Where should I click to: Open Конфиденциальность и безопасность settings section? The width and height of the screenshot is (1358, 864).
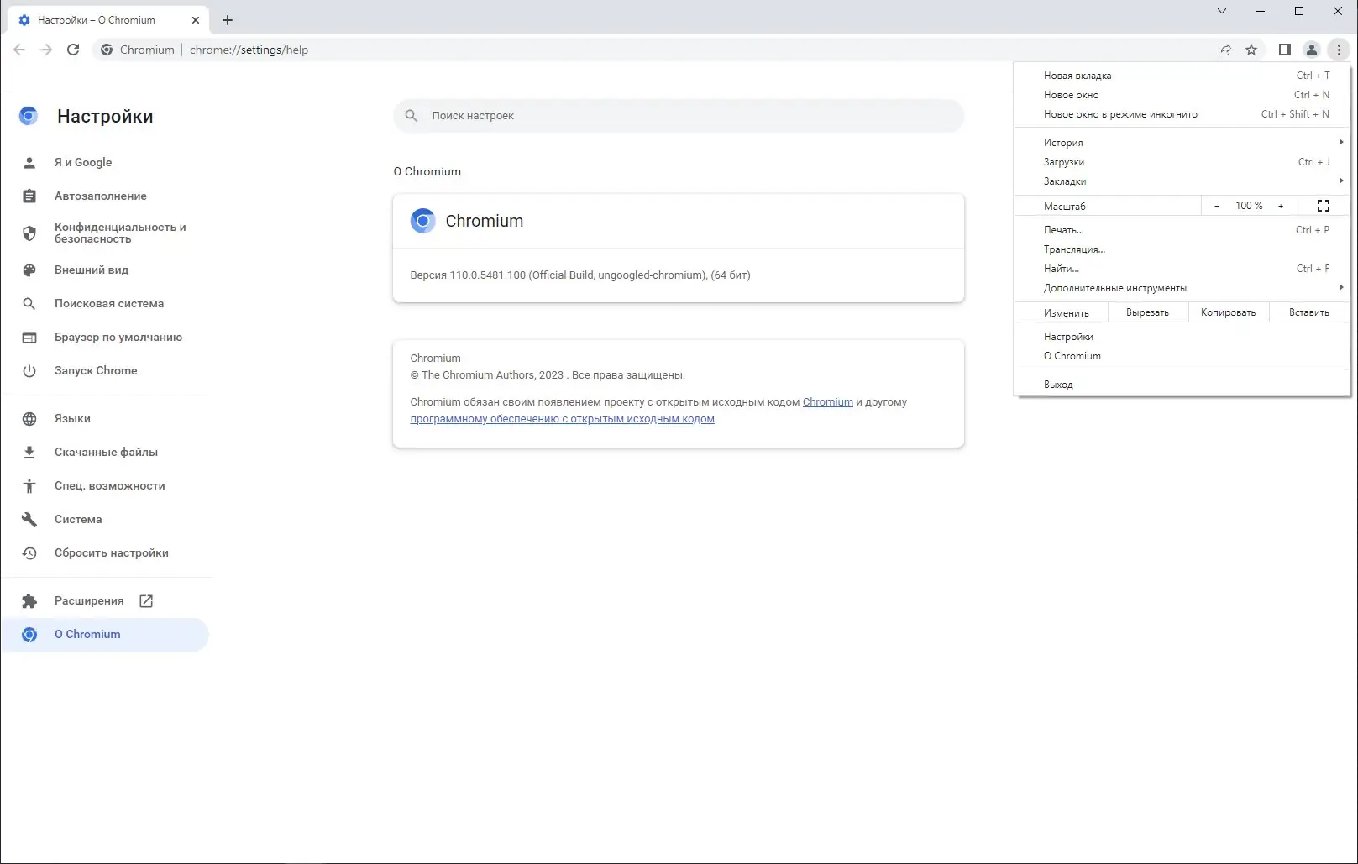coord(120,233)
